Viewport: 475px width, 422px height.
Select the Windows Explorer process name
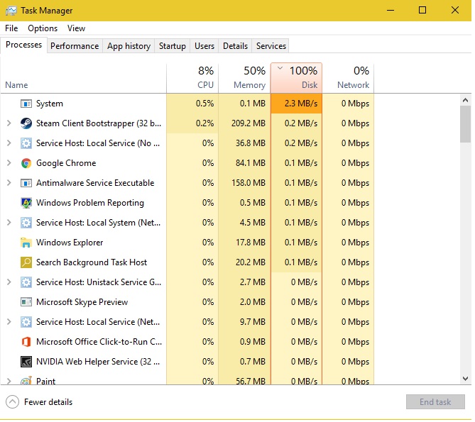[x=70, y=243]
